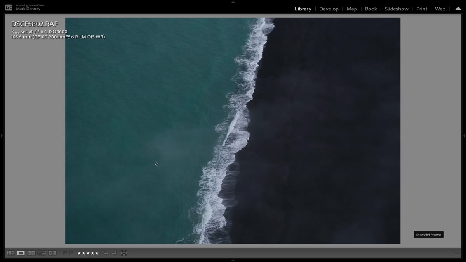The image size is (466, 262).
Task: Expand the top module panel arrow
Action: [x=233, y=2]
